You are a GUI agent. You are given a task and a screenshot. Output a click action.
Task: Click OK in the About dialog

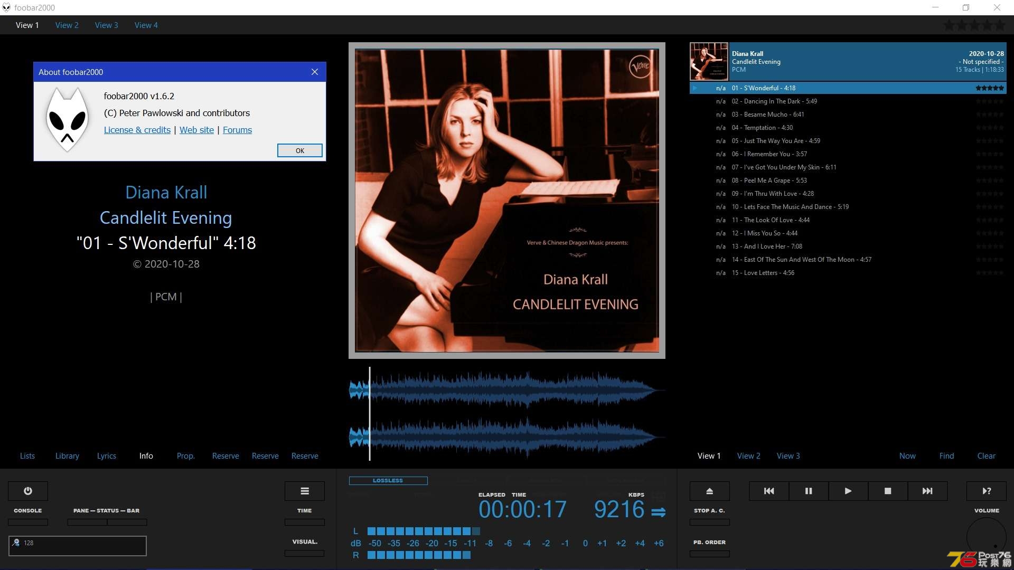pyautogui.click(x=300, y=150)
